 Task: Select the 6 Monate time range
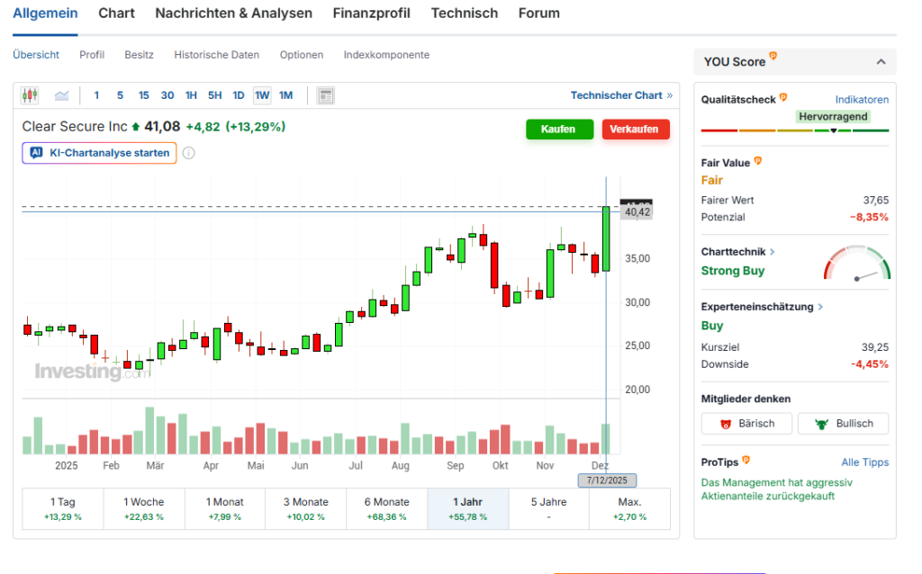[x=386, y=508]
